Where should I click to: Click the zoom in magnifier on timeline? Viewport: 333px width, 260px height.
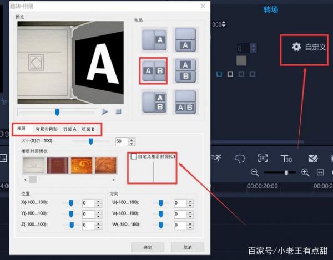[305, 172]
